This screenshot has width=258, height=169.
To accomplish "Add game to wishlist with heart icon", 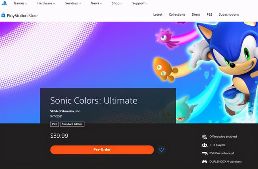I will pos(161,150).
